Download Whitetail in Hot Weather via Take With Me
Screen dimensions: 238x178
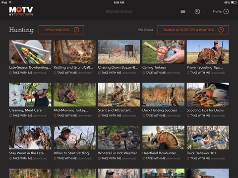coord(117,159)
